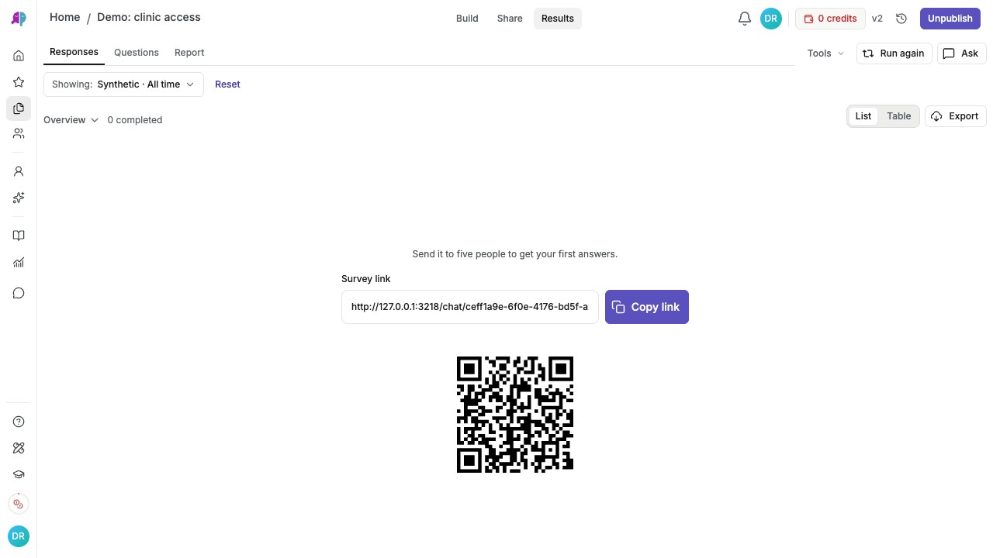
Task: Select the documents sidebar icon
Action: [x=19, y=108]
